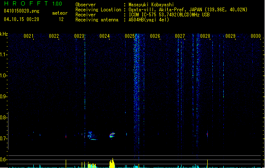Viewport: 265px width, 168px height.
Task: Click time marker 0026
Action: [x=155, y=36]
